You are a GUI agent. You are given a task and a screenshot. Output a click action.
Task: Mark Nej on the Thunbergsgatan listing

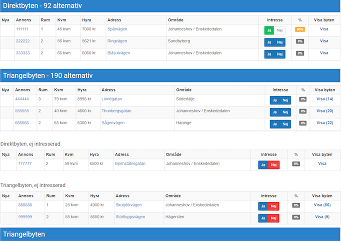point(285,112)
